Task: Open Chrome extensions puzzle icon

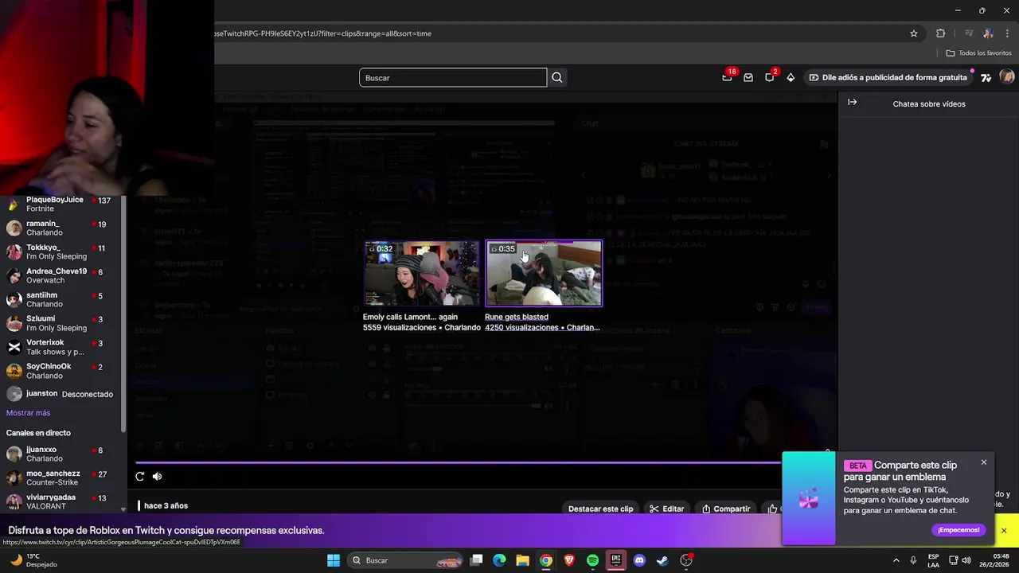Action: click(940, 33)
